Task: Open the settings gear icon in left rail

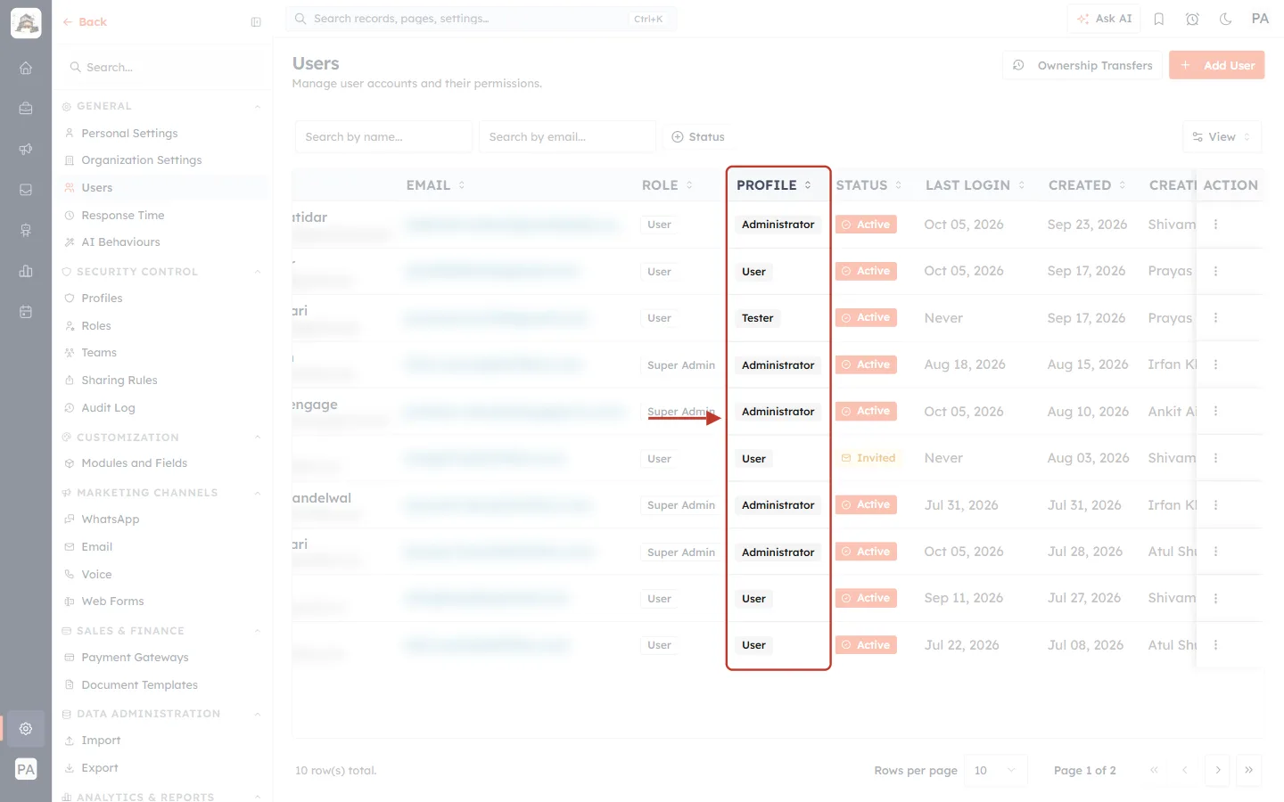Action: [26, 729]
